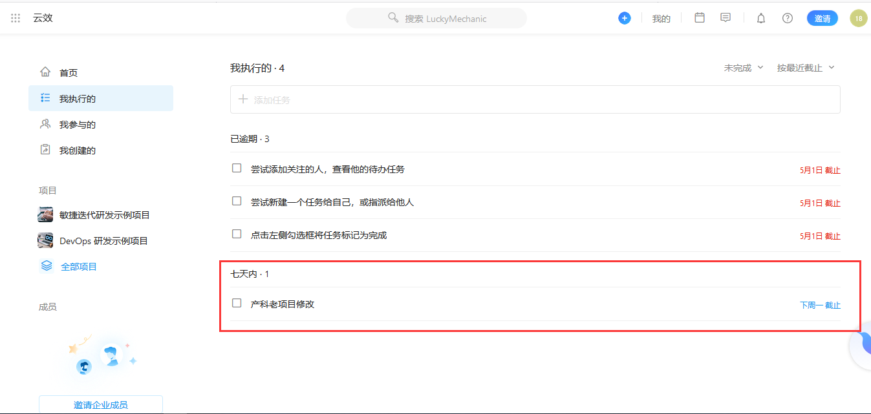This screenshot has height=414, width=871.
Task: Mark 产科老项目修改 as complete
Action: (x=237, y=302)
